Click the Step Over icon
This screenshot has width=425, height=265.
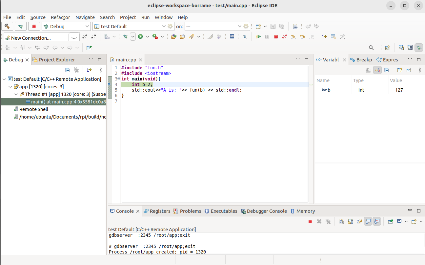point(302,37)
